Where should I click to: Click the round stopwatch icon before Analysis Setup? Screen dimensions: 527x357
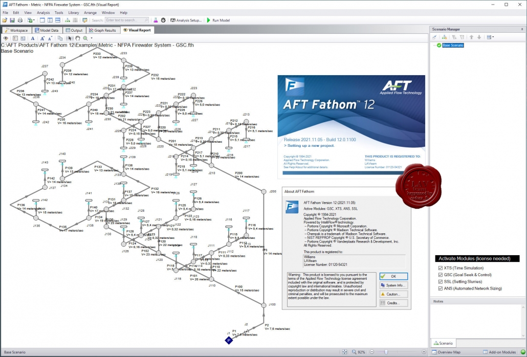(163, 20)
